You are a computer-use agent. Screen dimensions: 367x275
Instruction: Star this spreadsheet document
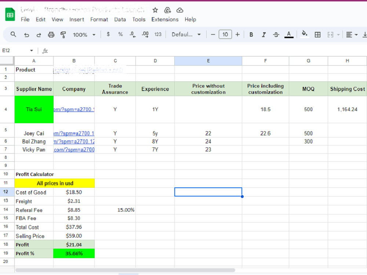155,10
